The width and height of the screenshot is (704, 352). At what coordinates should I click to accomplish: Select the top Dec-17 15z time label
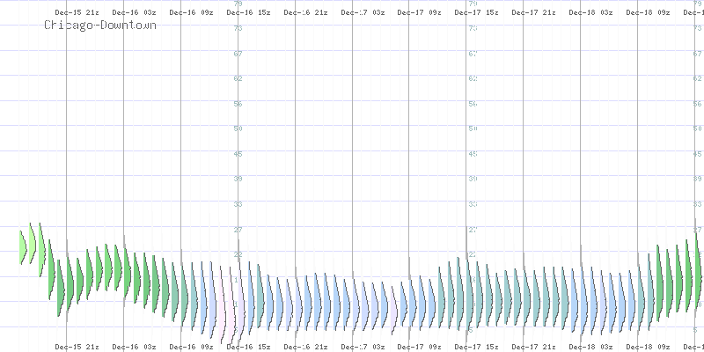click(x=476, y=13)
